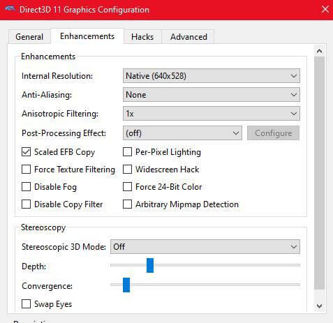Open the Internal Resolution dropdown

point(212,76)
